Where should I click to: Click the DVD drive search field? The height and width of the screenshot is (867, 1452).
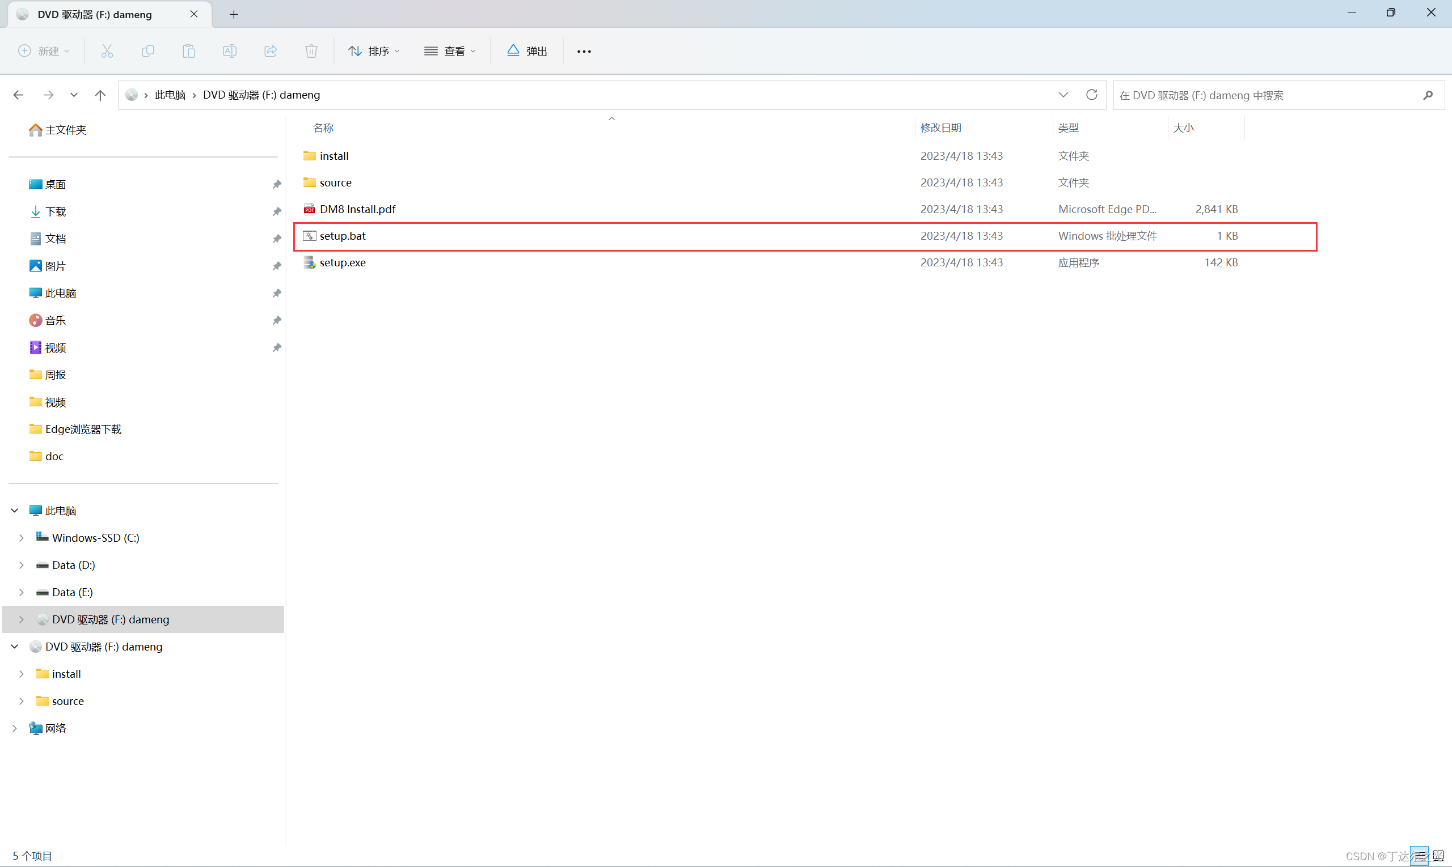tap(1263, 95)
